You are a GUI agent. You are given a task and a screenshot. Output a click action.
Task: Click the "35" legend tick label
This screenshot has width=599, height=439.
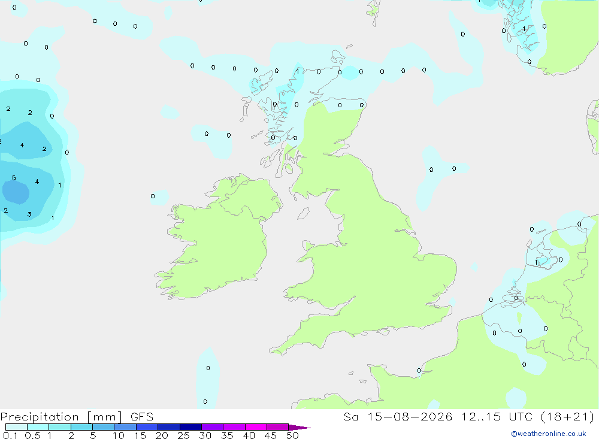[227, 435]
